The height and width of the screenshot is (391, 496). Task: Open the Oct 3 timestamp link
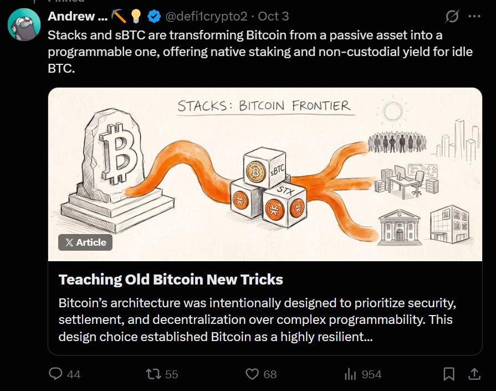coord(273,16)
